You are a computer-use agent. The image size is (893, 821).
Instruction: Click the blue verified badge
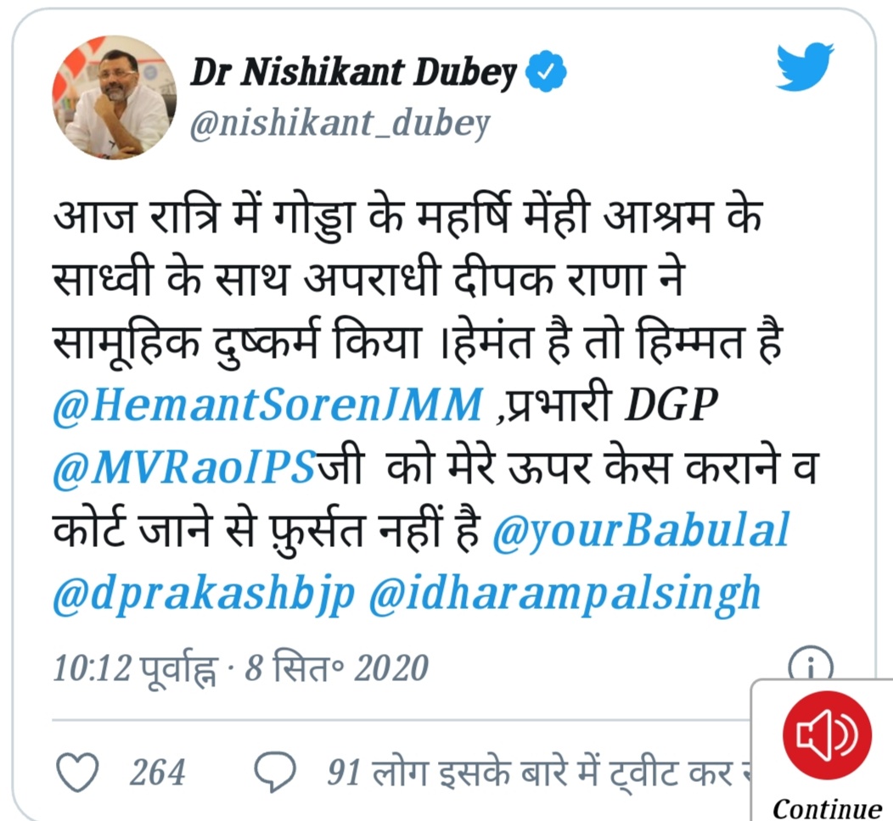tap(545, 72)
